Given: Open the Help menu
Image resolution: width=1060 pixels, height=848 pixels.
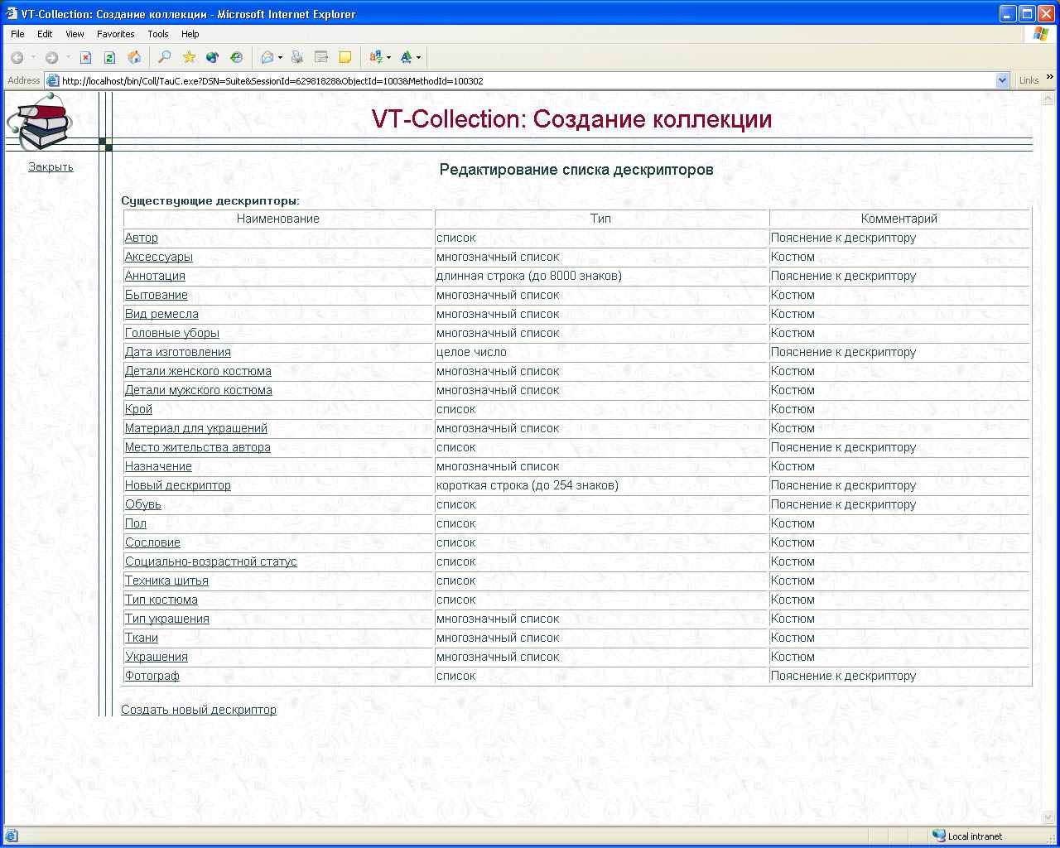Looking at the screenshot, I should 190,34.
